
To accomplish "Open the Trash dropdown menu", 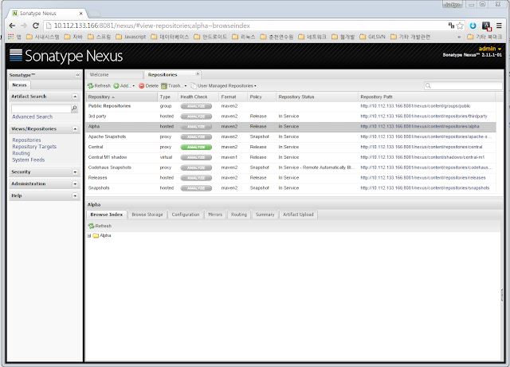I will [174, 85].
